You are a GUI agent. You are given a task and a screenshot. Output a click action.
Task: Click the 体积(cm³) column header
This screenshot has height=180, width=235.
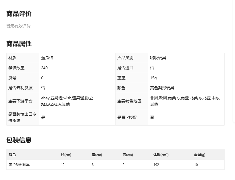point(161,155)
